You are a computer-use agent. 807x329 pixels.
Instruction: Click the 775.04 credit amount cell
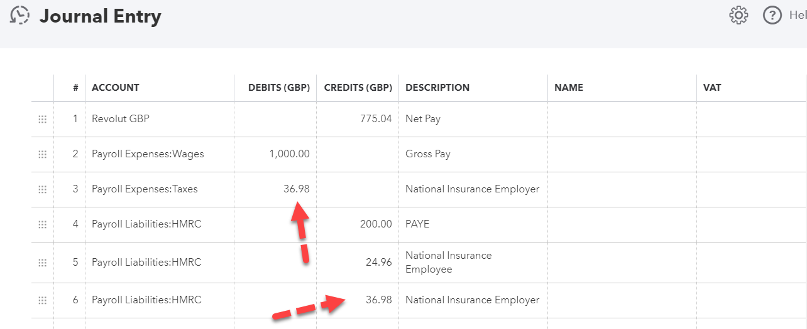point(358,119)
